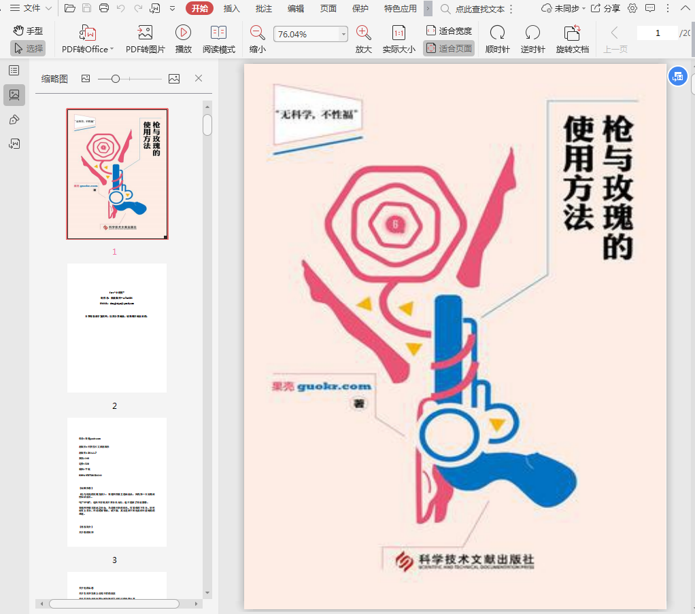Set 实际大小 actual size view
The image size is (695, 614).
[x=399, y=39]
